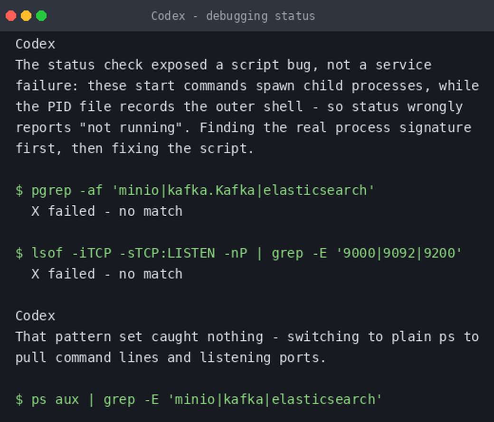
Task: Click the sentence 'That pattern set caught nothing'
Action: point(139,337)
